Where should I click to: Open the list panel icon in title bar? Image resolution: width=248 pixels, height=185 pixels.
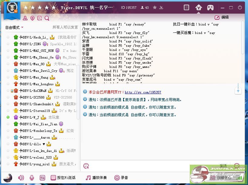click(186, 8)
